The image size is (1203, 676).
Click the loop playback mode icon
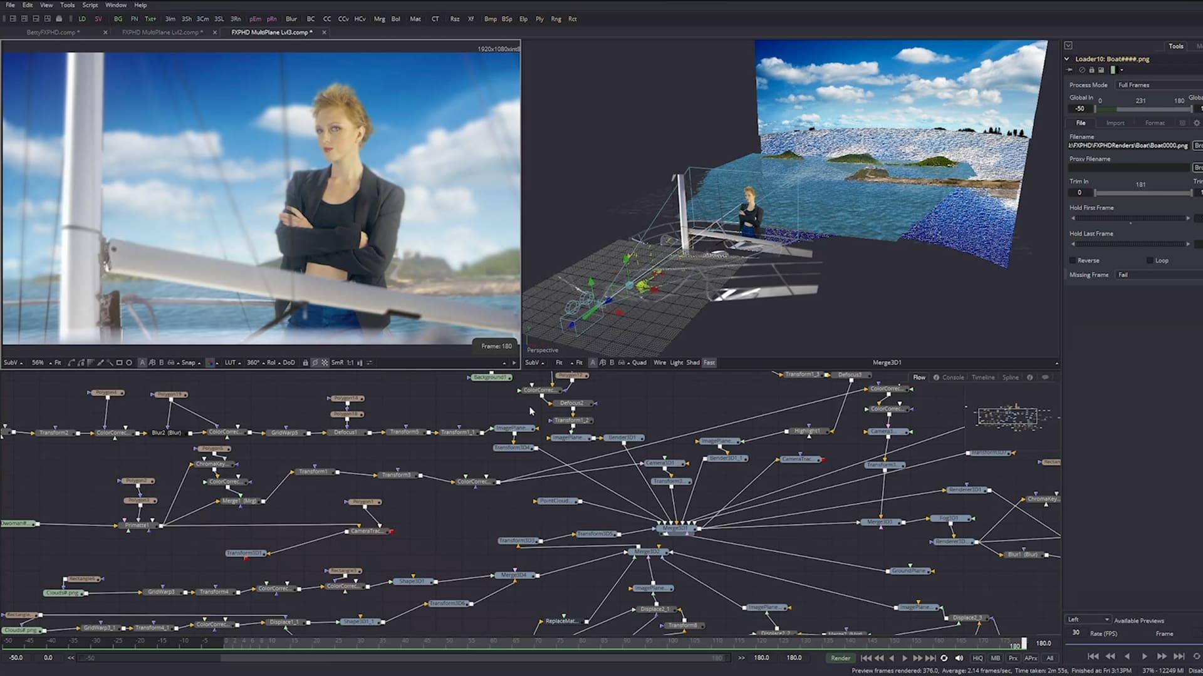[x=944, y=658]
